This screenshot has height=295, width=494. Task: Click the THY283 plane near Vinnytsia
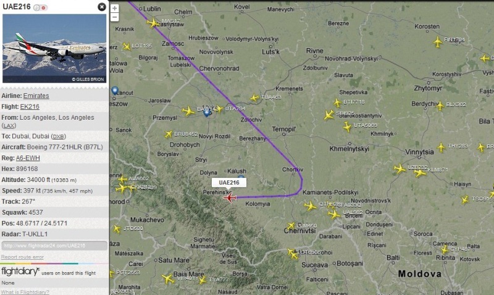(441, 147)
